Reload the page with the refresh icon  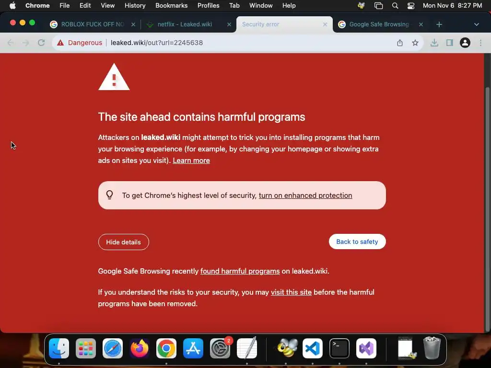click(x=41, y=43)
